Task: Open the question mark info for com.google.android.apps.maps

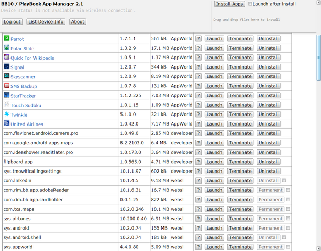Action: [198, 143]
